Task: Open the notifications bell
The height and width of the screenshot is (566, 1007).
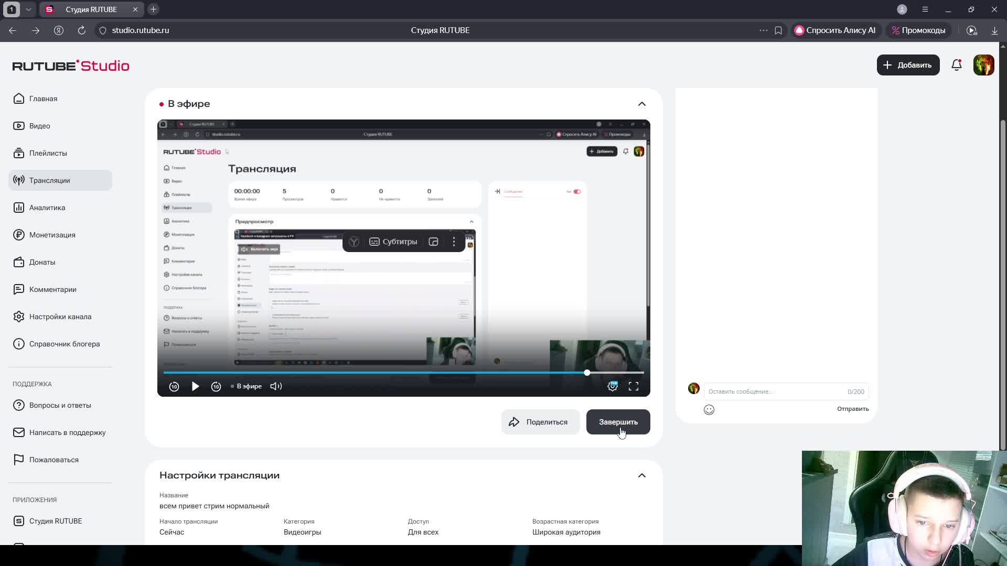Action: [956, 65]
